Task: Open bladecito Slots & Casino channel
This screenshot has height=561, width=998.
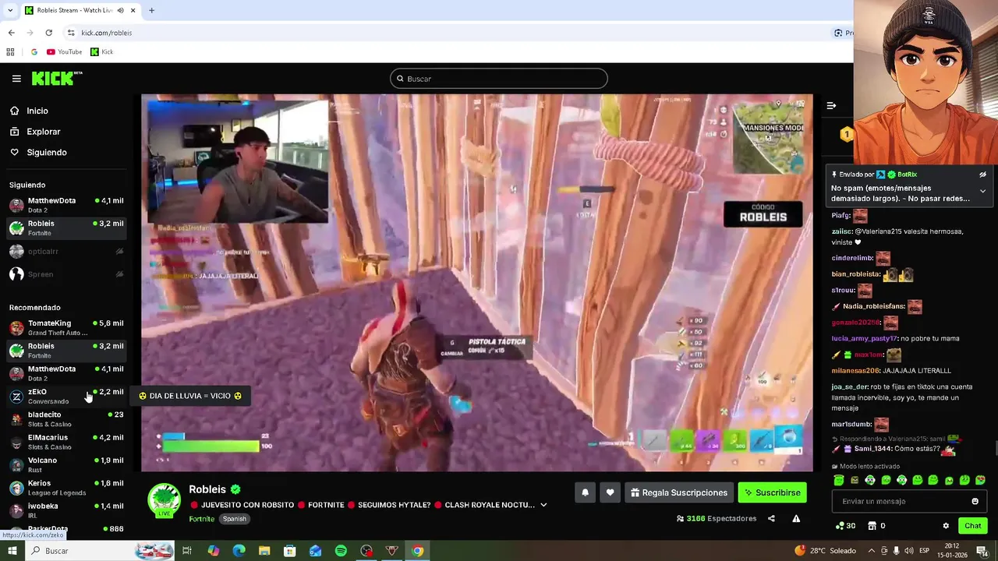Action: pos(66,419)
